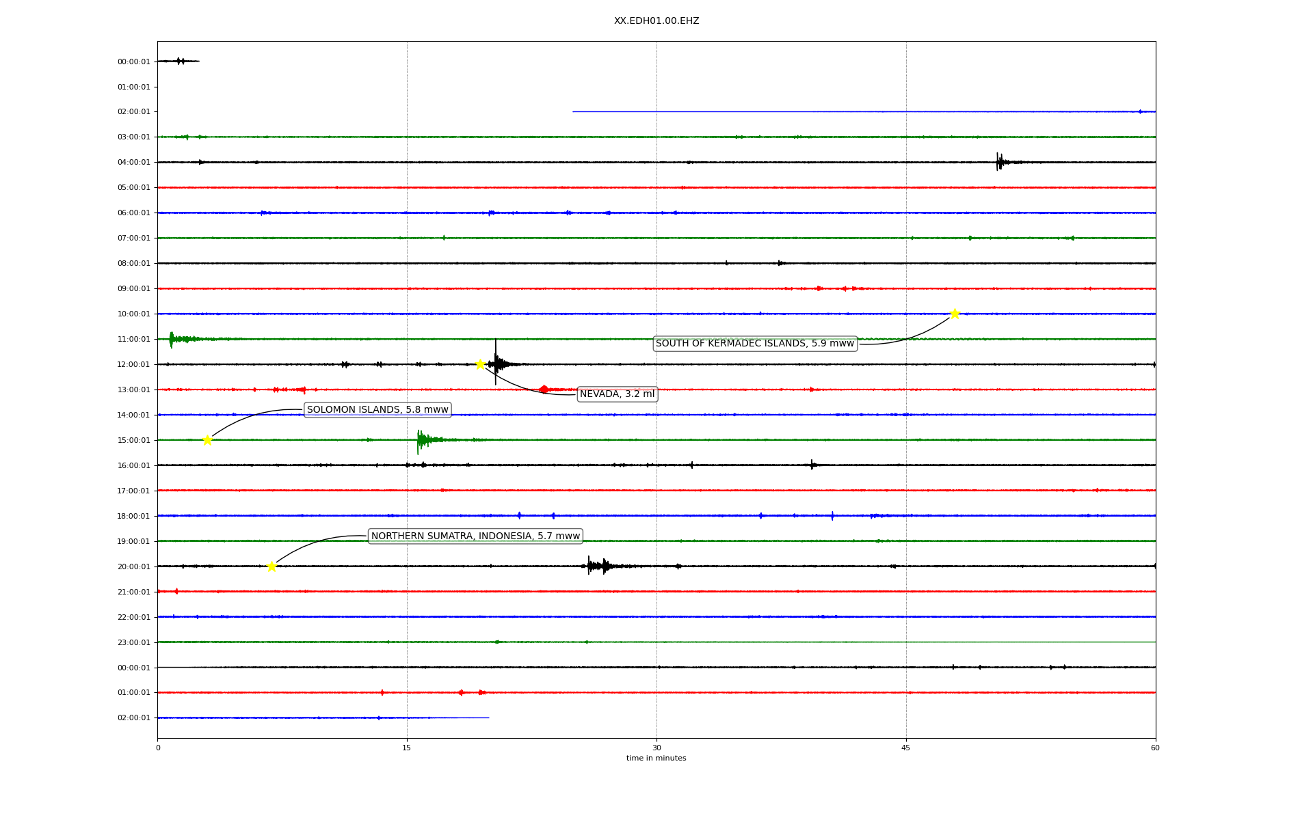1313x820 pixels.
Task: Click the black event burst on the 20:00:01 trace
Action: pyautogui.click(x=597, y=566)
